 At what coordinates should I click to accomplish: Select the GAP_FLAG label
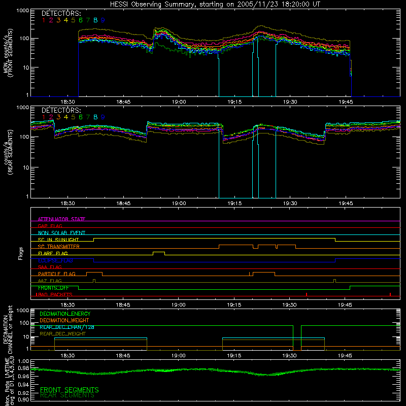(x=50, y=226)
